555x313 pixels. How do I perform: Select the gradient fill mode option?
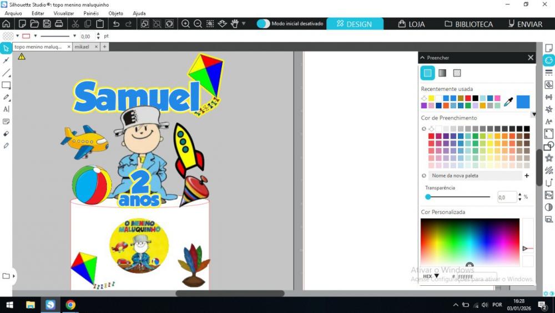[x=442, y=73]
